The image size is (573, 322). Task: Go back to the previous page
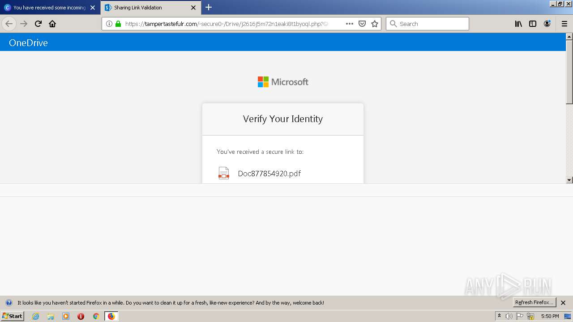9,24
